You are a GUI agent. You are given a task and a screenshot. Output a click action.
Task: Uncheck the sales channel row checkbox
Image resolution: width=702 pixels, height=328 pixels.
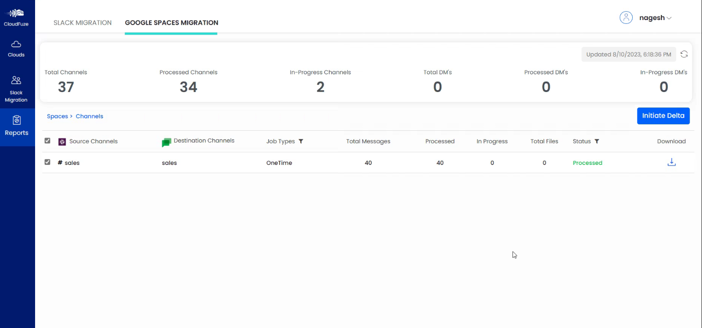[x=47, y=162]
